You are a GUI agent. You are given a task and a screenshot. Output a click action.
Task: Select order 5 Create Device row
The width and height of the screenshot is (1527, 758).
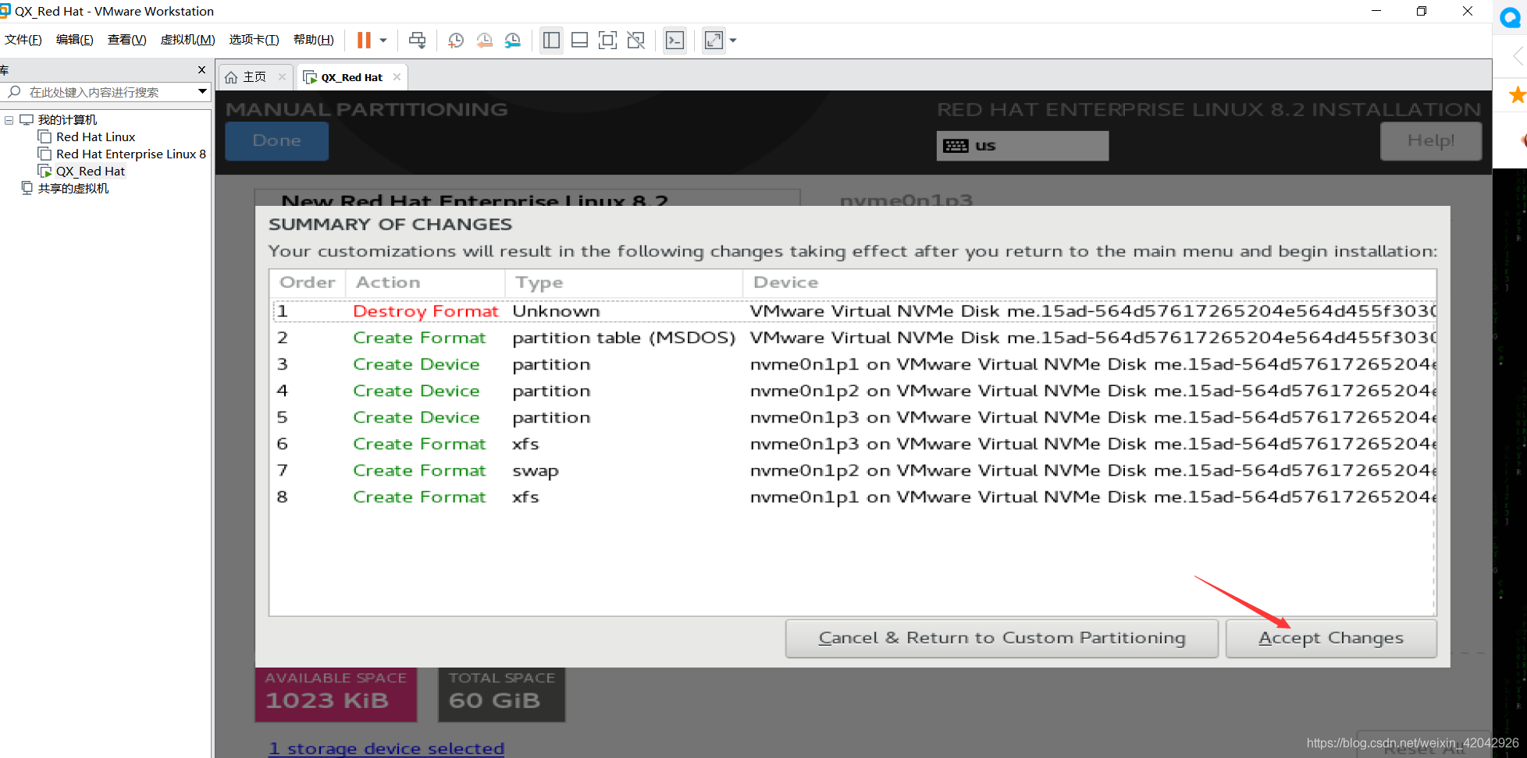point(853,417)
